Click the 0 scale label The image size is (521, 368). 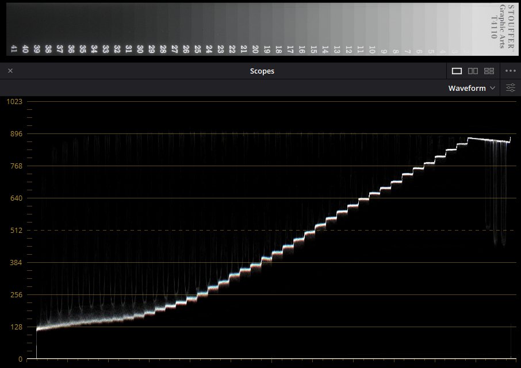20,359
